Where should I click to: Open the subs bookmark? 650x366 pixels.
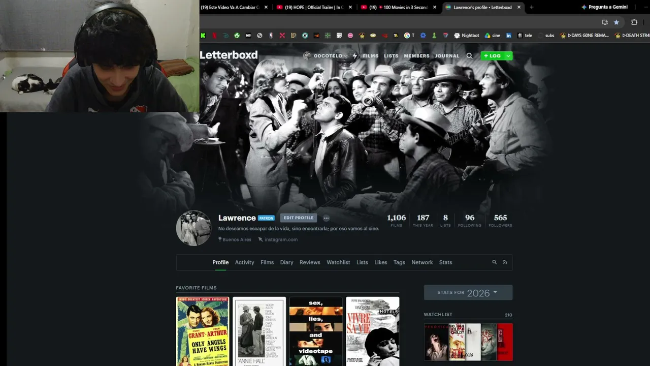pyautogui.click(x=546, y=36)
